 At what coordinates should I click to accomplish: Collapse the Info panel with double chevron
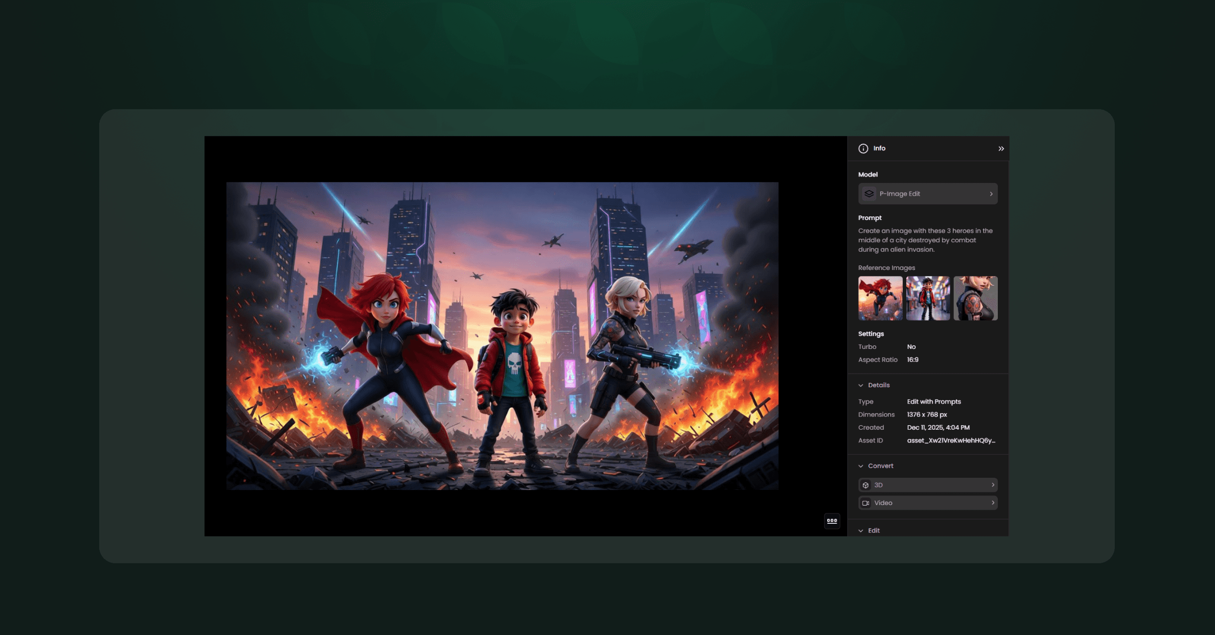point(1001,149)
